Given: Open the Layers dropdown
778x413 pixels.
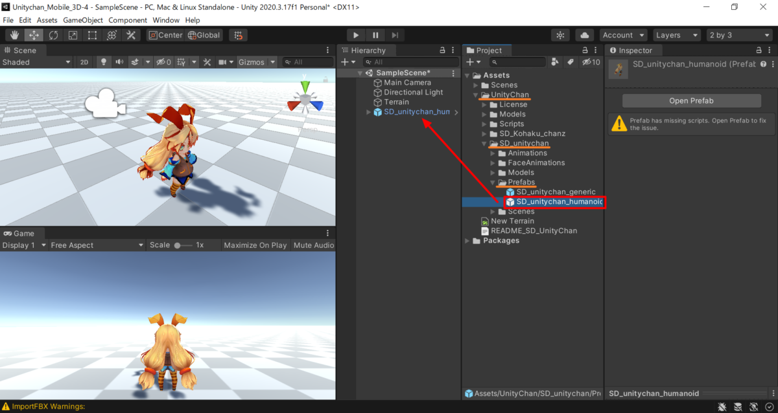Looking at the screenshot, I should [x=676, y=35].
